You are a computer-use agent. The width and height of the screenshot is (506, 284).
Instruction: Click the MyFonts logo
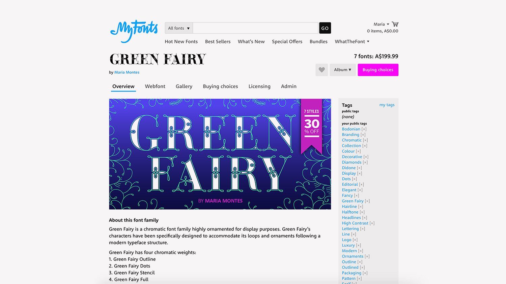point(134,31)
